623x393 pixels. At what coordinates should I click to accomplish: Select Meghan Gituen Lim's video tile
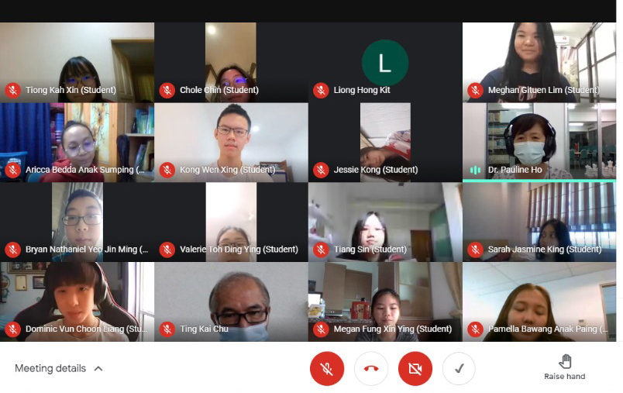click(539, 62)
